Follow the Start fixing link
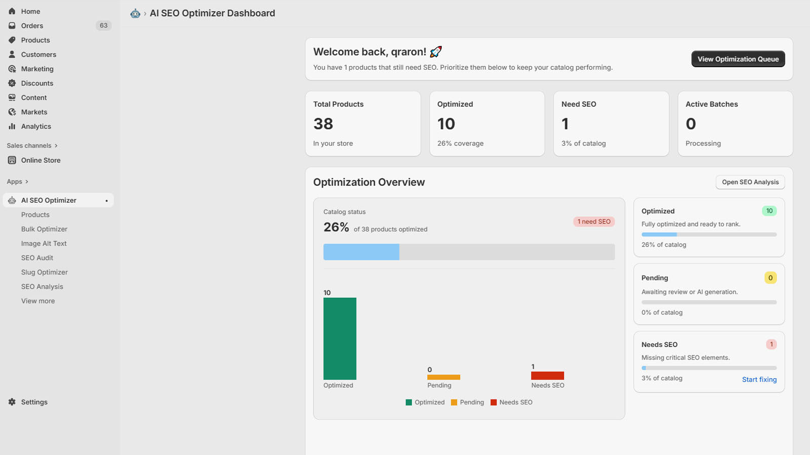The height and width of the screenshot is (455, 810). 759,380
